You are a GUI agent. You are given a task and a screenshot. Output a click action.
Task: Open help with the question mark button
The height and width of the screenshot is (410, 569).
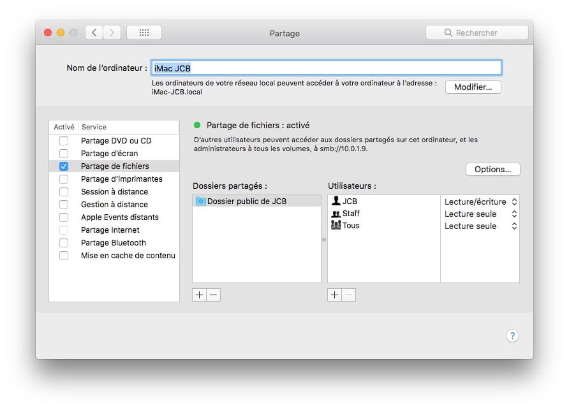[x=512, y=336]
